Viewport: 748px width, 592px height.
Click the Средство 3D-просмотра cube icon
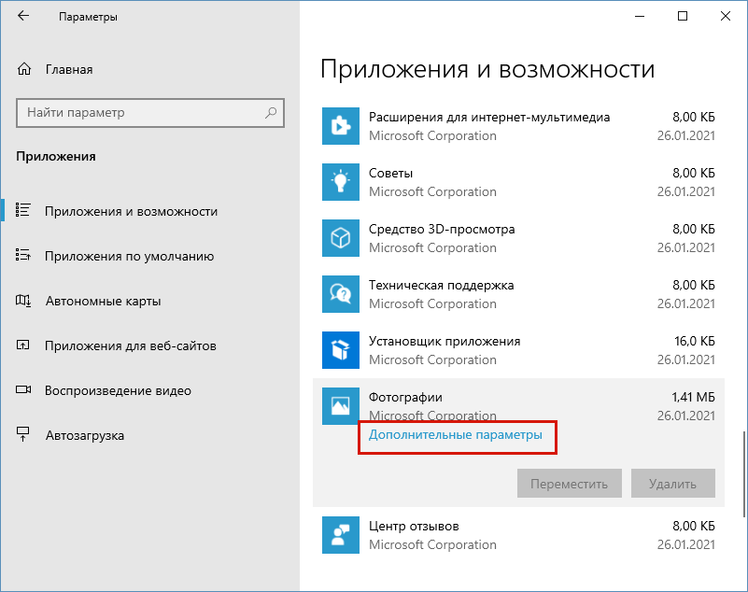pos(341,238)
